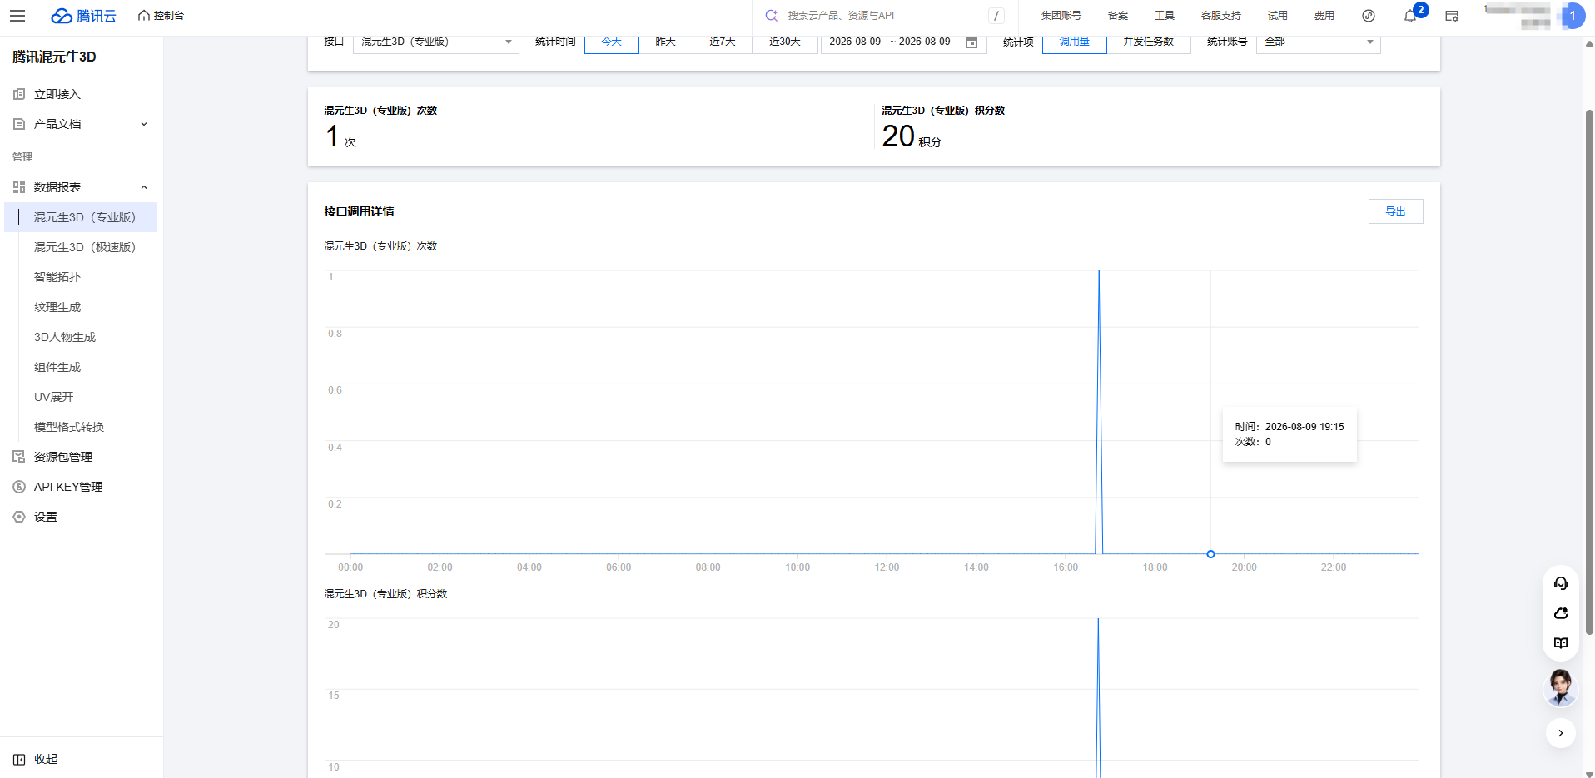Open the user account avatar menu
1595x778 pixels.
click(1573, 16)
